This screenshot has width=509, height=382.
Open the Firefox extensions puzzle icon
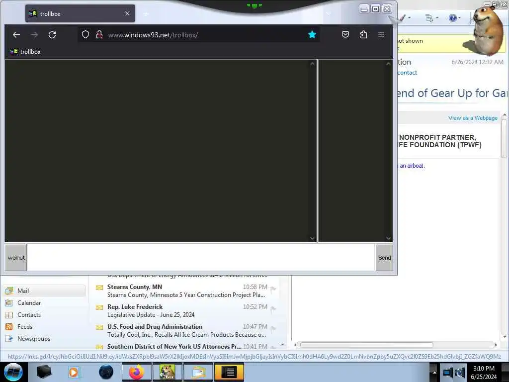363,34
